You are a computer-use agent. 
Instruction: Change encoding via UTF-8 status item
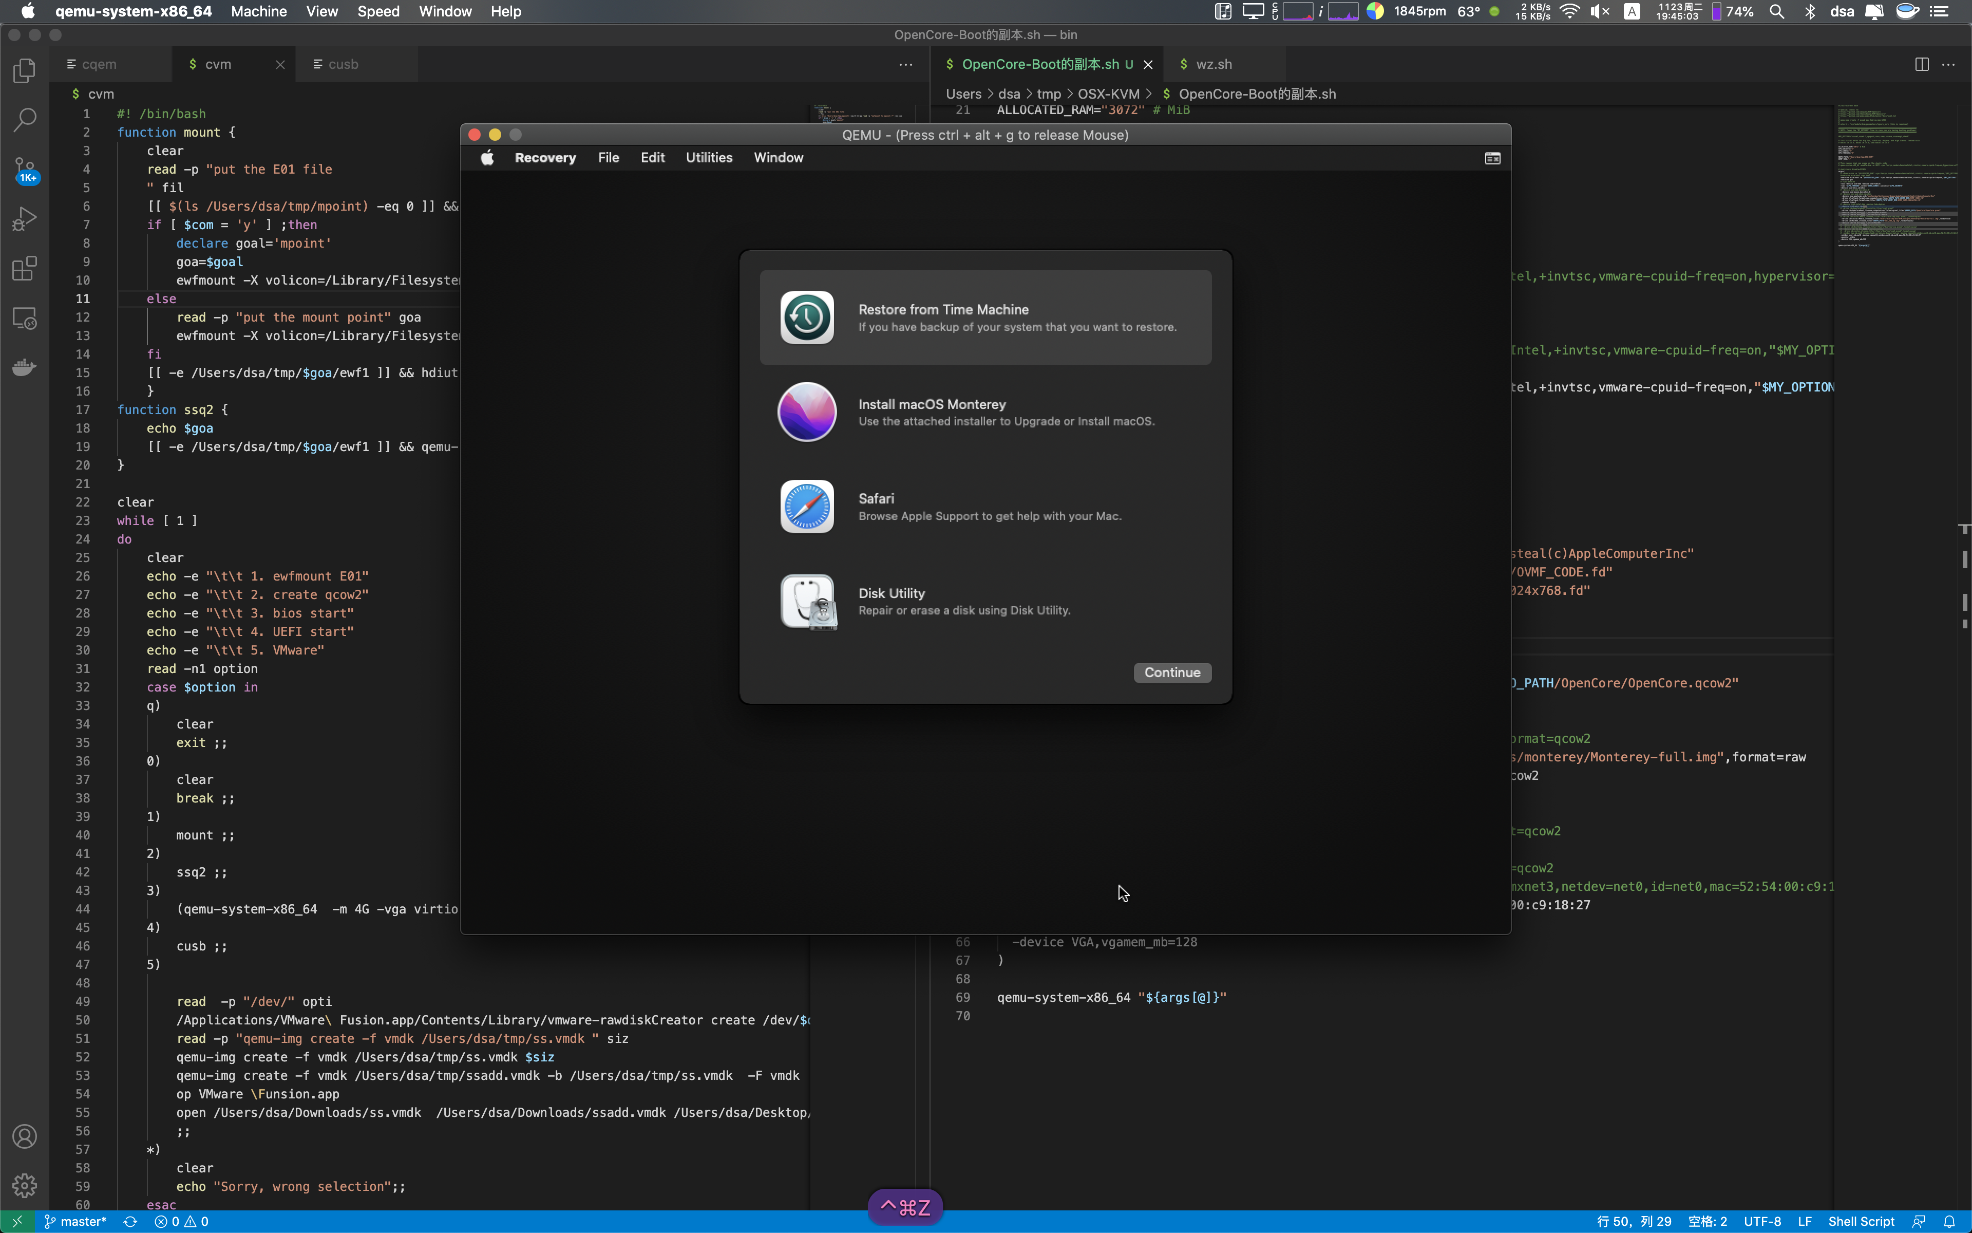1762,1221
